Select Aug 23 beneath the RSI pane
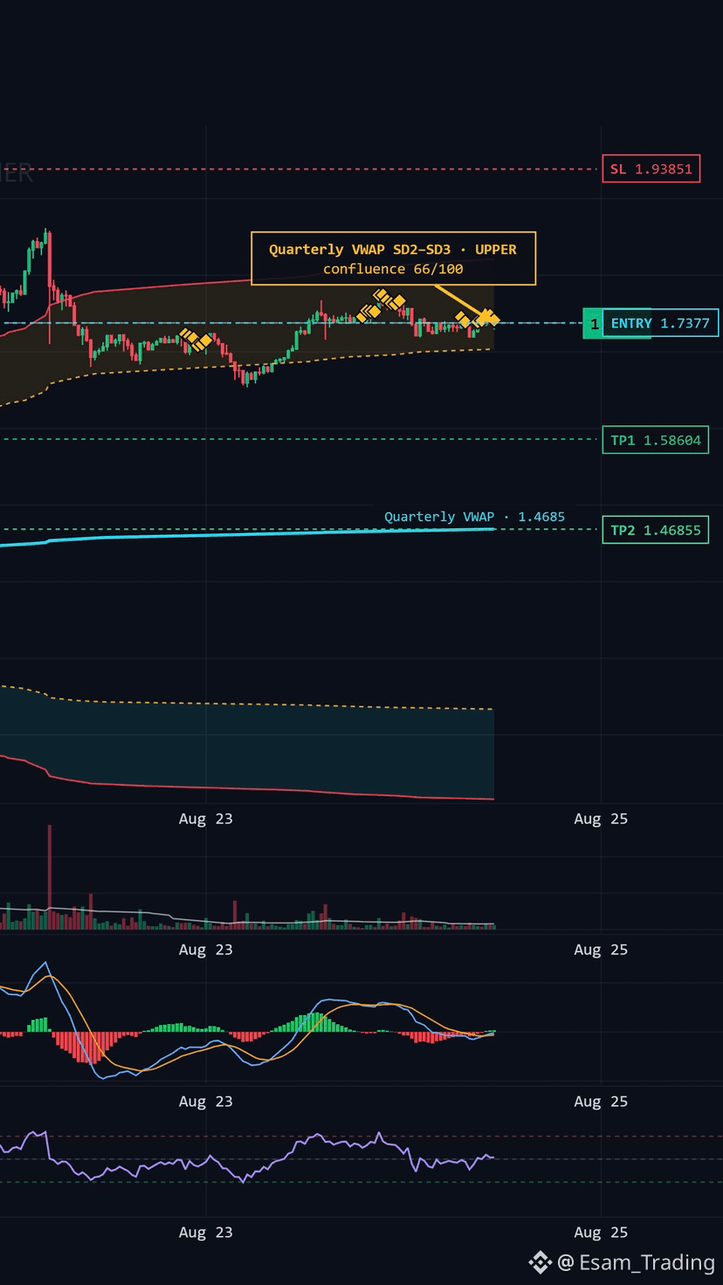Viewport: 723px width, 1285px height. click(206, 1233)
